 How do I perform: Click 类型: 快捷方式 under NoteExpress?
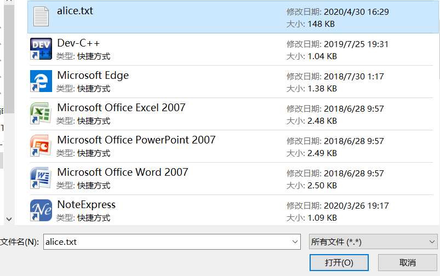(x=83, y=218)
